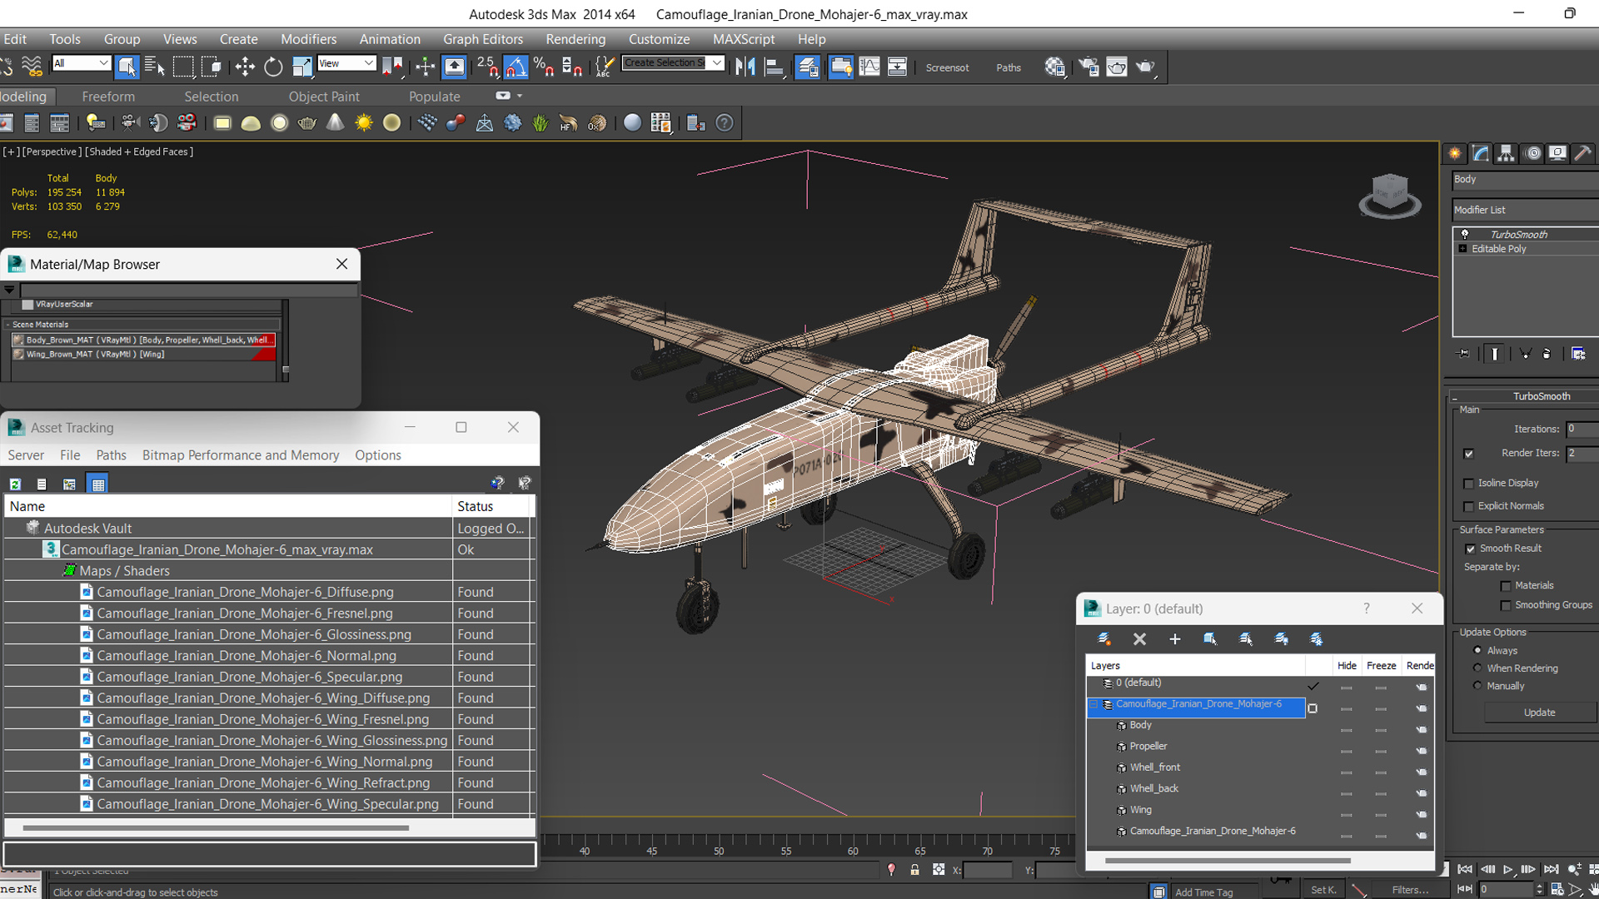The height and width of the screenshot is (899, 1599).
Task: Delete highlighted layer in Layer dialog
Action: (1139, 638)
